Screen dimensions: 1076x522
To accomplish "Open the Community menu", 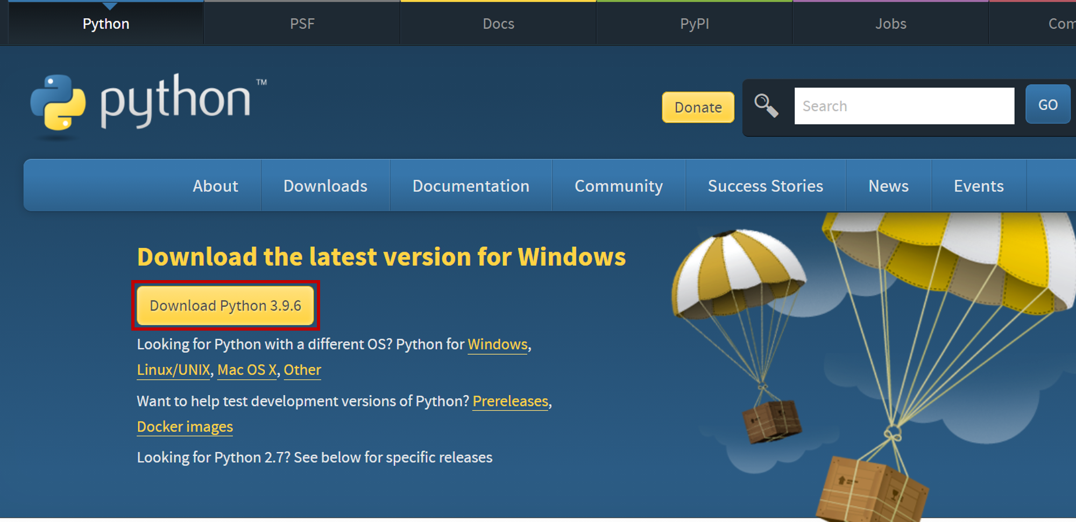I will [x=619, y=185].
